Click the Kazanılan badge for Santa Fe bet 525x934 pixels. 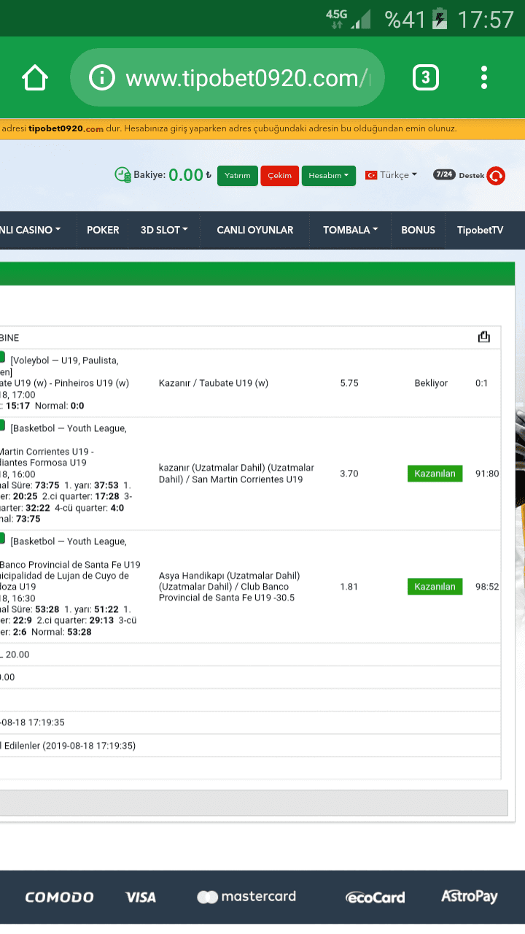tap(435, 587)
